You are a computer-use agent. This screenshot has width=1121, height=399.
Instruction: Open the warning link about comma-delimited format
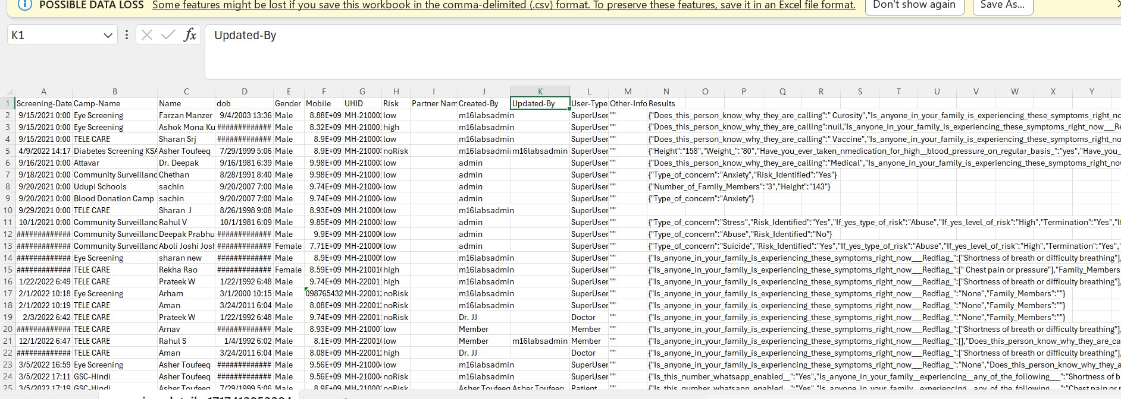click(x=503, y=5)
